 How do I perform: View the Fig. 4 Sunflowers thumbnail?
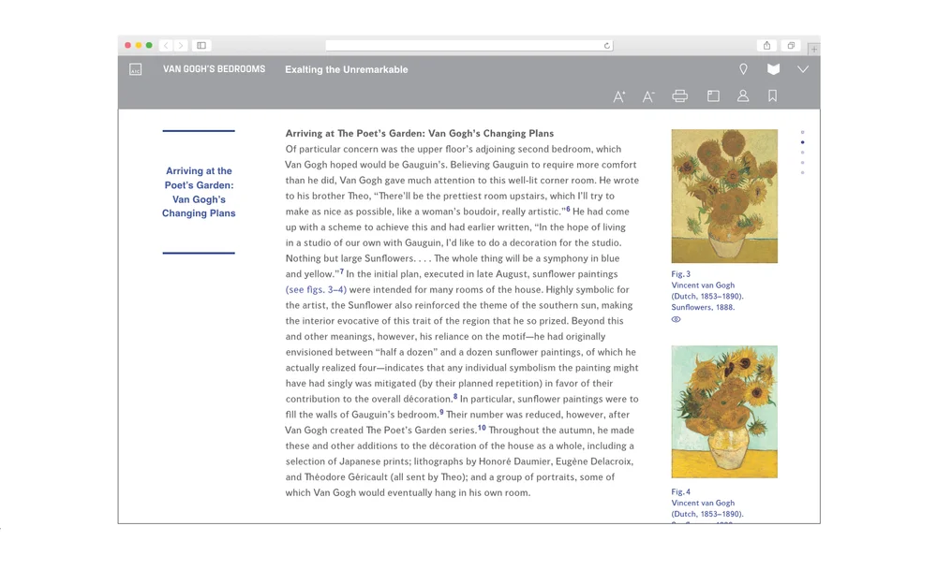(x=724, y=411)
